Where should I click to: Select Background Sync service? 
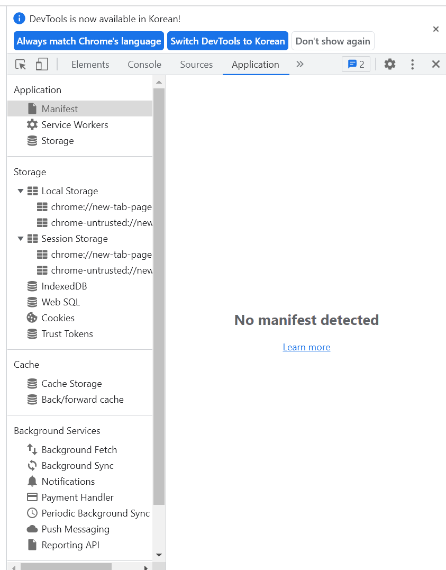click(80, 466)
